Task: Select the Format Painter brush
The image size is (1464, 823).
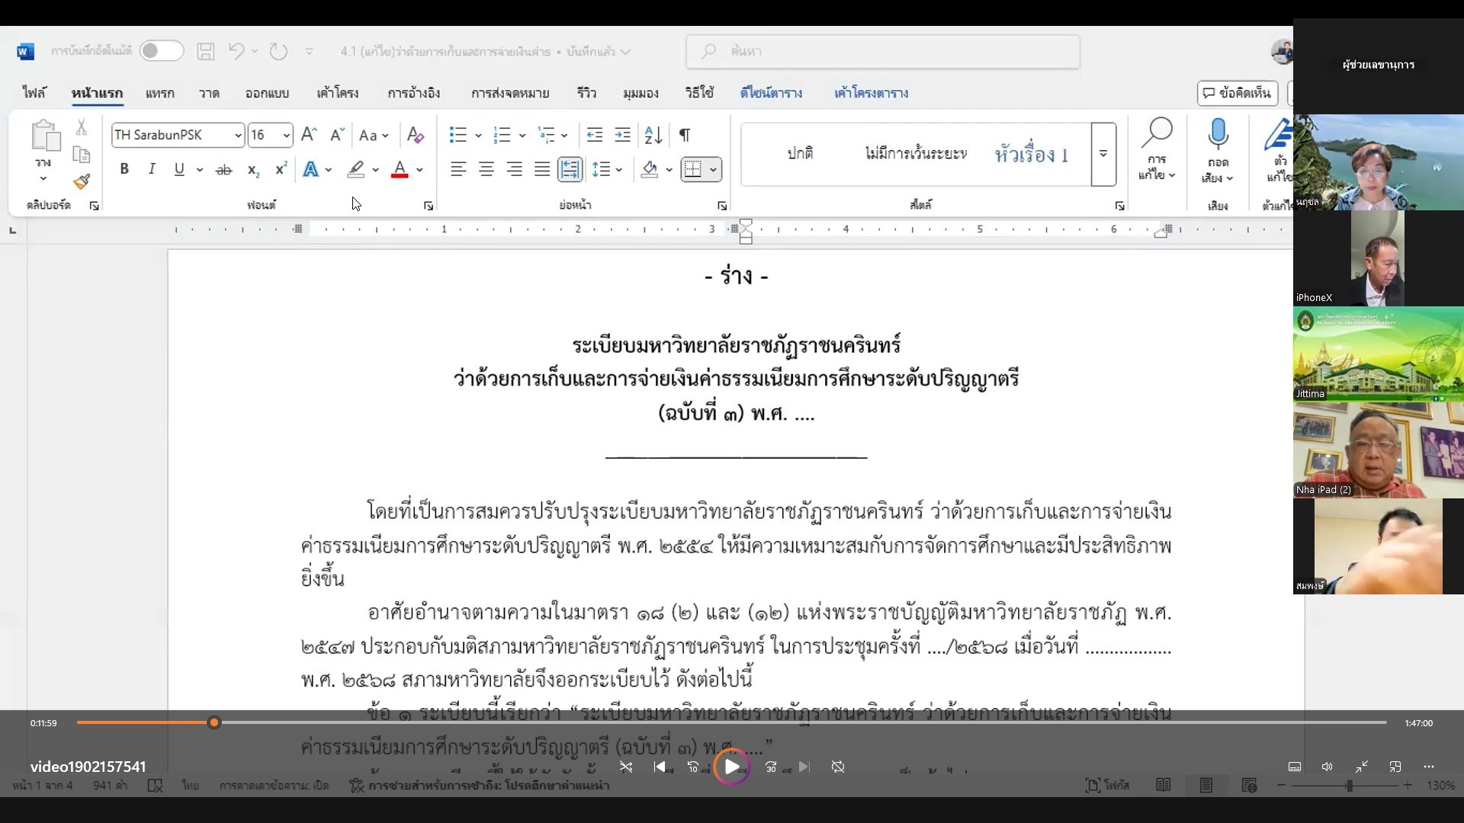Action: (82, 181)
